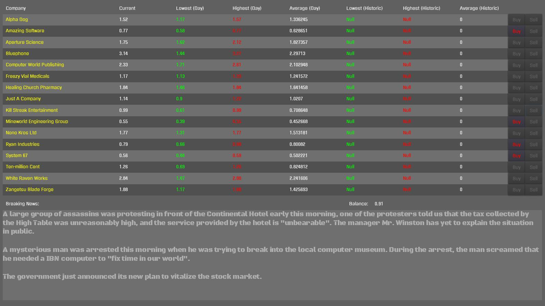545x306 pixels.
Task: Click Buy for Alpha Dog
Action: point(516,20)
